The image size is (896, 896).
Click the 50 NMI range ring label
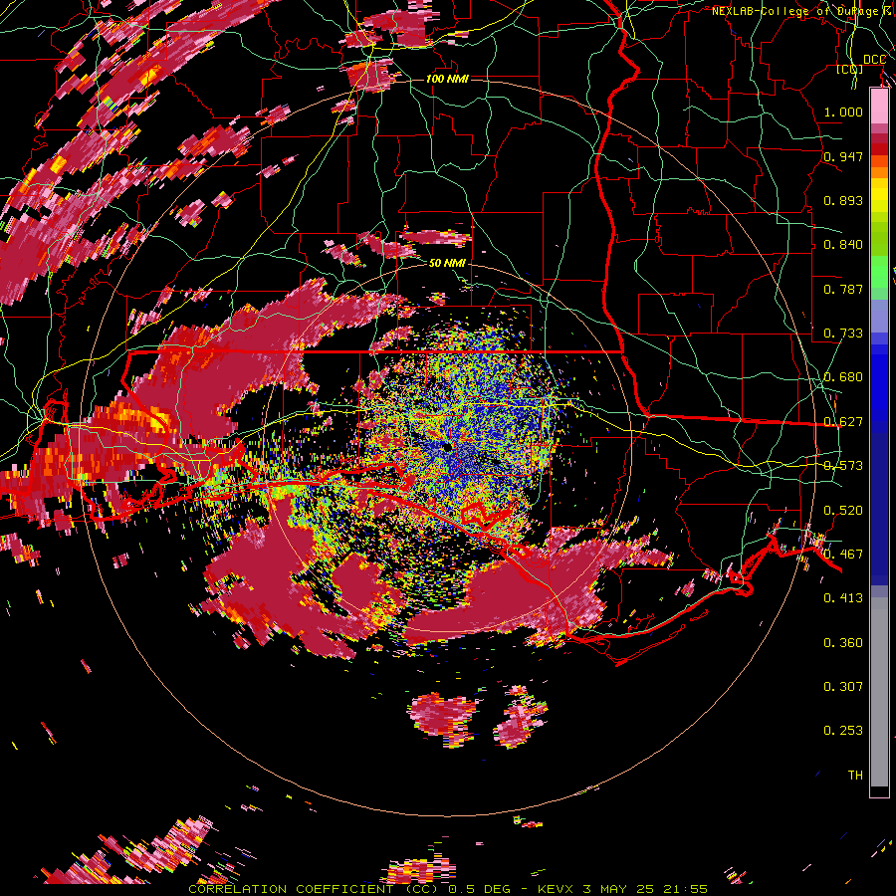(x=447, y=264)
